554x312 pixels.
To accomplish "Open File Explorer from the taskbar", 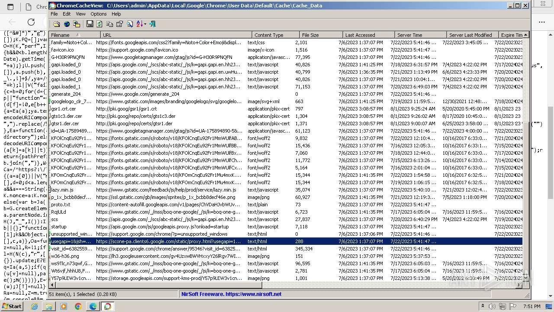I will [49, 306].
